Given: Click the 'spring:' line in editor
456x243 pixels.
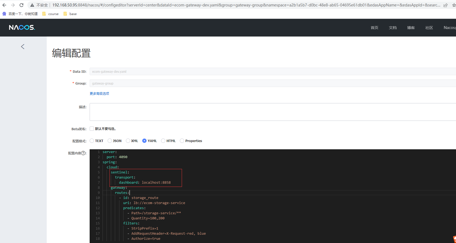Looking at the screenshot, I should [110, 162].
